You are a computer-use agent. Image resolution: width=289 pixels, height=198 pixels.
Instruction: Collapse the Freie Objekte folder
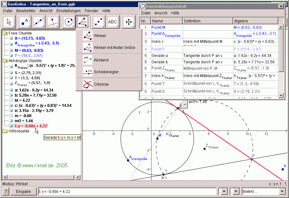[5, 33]
